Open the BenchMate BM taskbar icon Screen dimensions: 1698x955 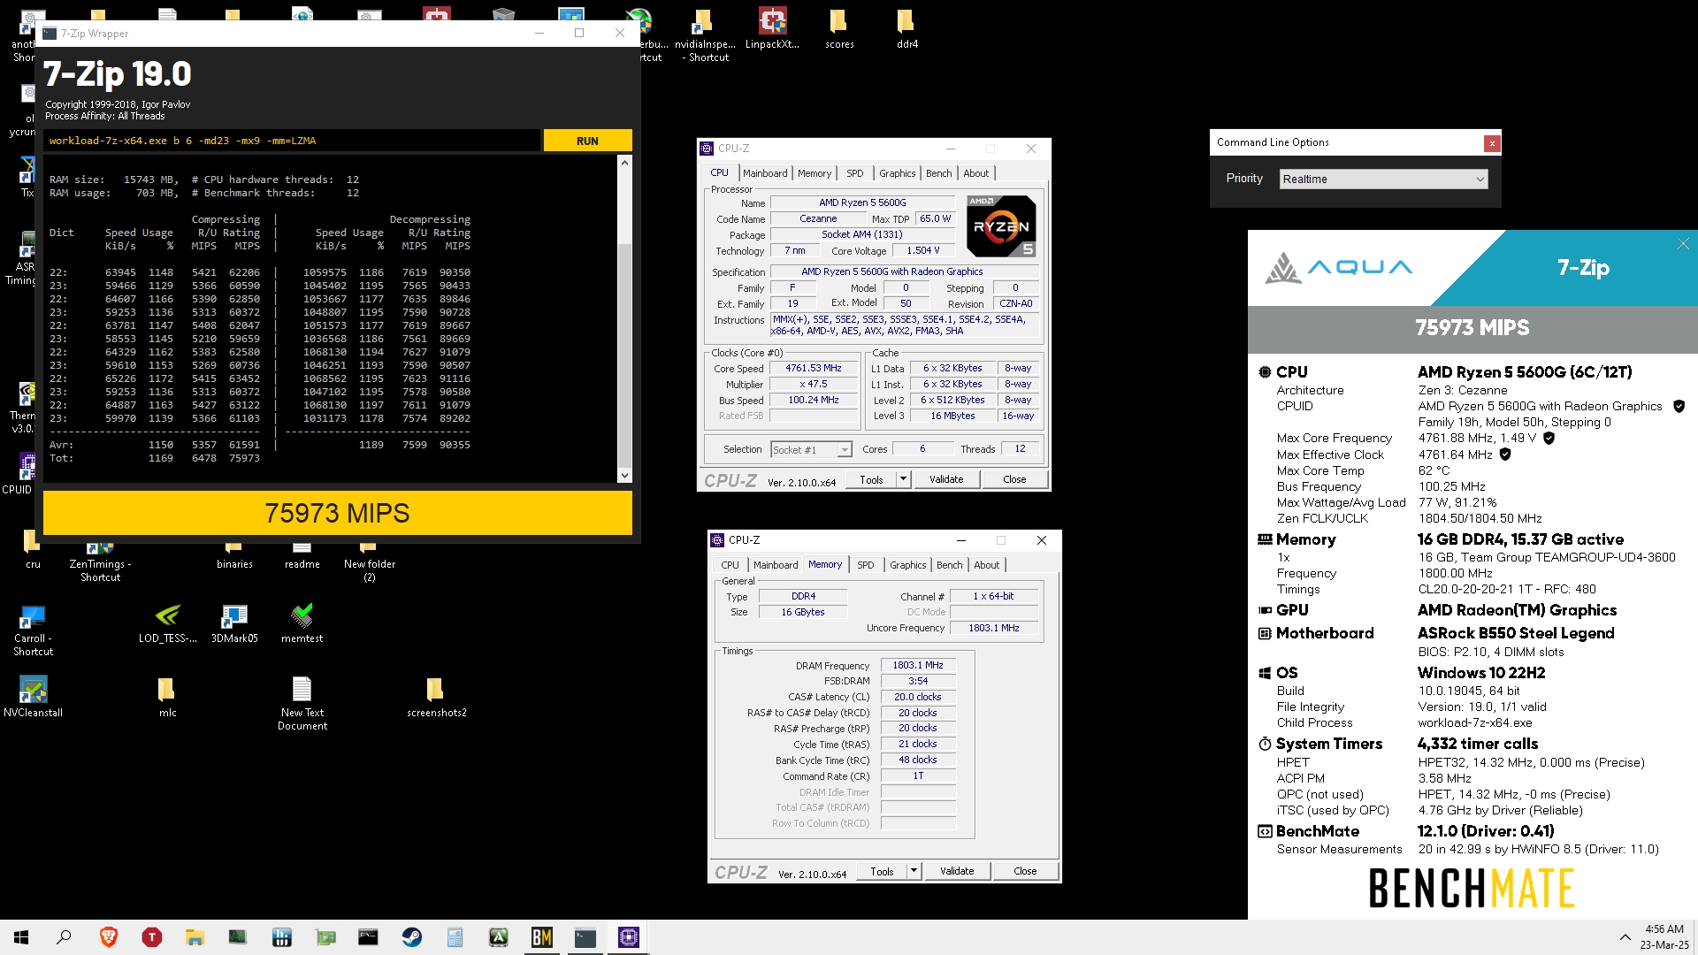pos(541,937)
